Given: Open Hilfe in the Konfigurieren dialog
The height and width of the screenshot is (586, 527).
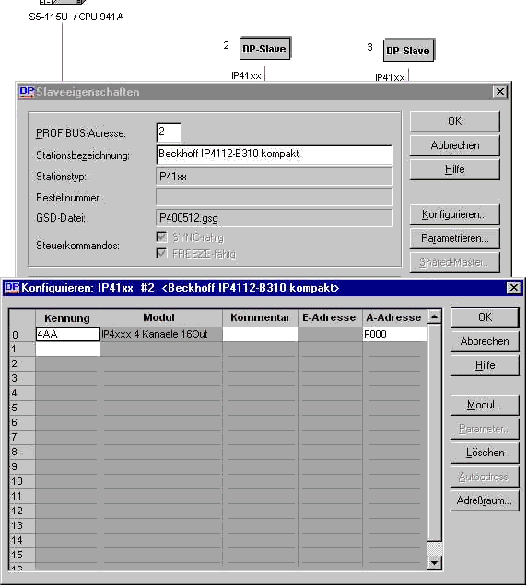Looking at the screenshot, I should [485, 365].
